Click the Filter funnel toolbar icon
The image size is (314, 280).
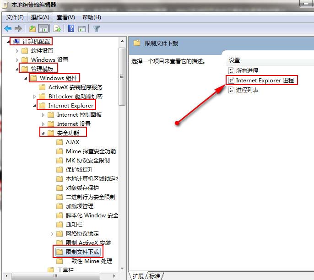pyautogui.click(x=96, y=29)
